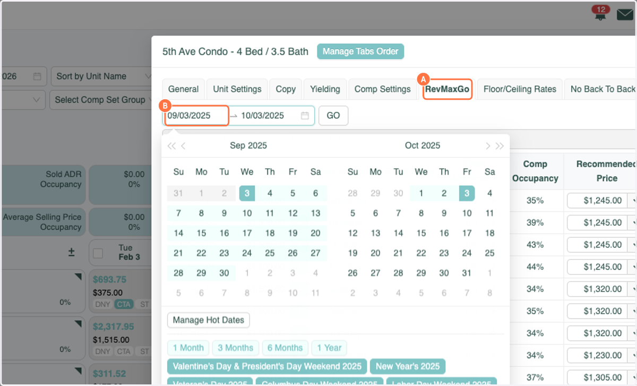637x386 pixels.
Task: Click the $1,230.00 recommended price field
Action: pos(597,355)
